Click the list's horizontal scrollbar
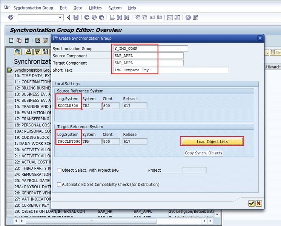Screen dimensions: 281x226 click(x=91, y=221)
